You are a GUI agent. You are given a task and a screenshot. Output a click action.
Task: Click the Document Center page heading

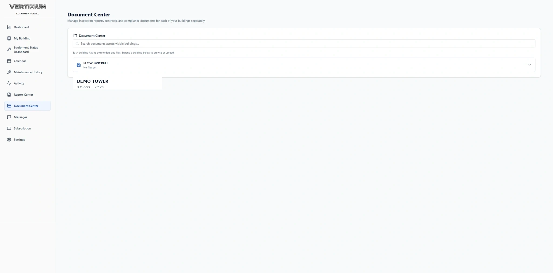[89, 15]
